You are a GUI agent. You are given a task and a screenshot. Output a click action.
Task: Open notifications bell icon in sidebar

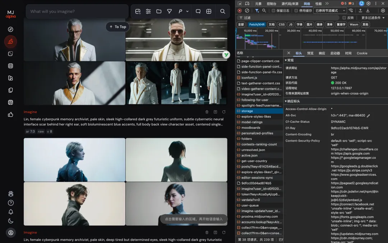coord(11,212)
